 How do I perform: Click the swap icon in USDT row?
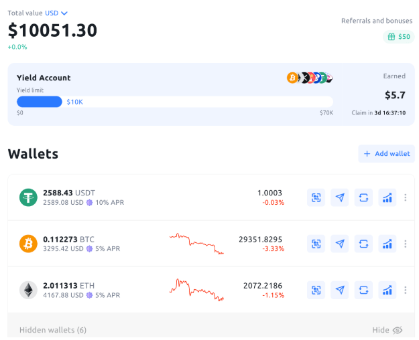[363, 197]
